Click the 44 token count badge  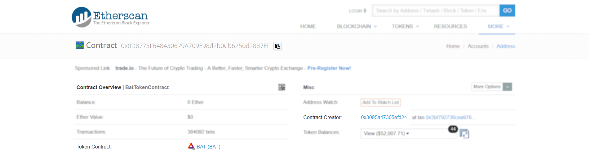[453, 129]
